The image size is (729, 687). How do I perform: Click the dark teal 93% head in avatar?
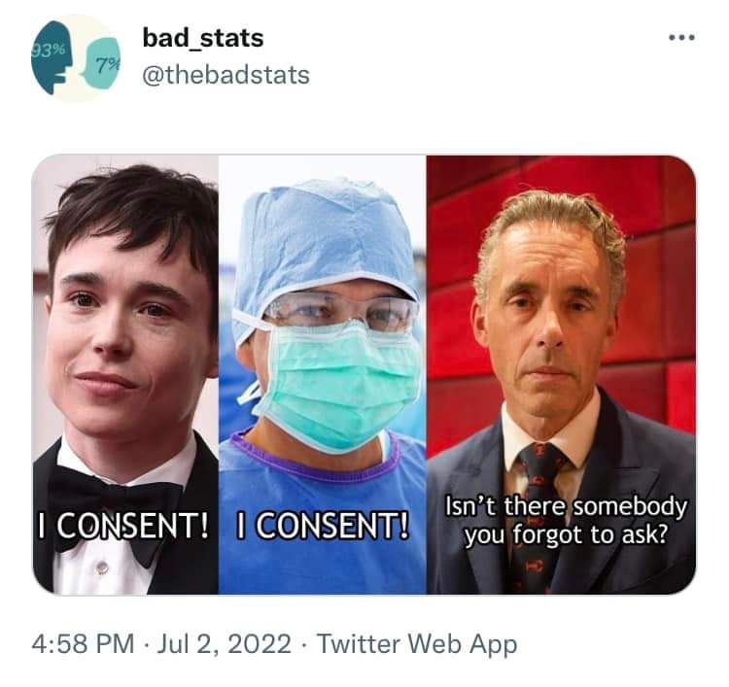point(52,57)
